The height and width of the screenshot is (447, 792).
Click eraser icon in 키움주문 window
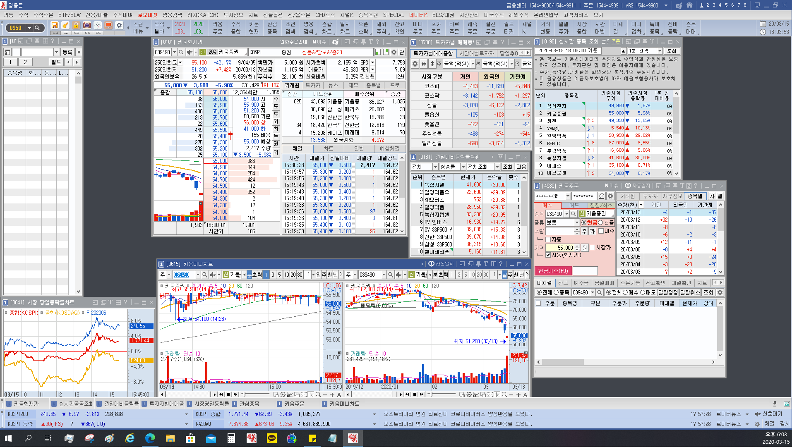602,196
